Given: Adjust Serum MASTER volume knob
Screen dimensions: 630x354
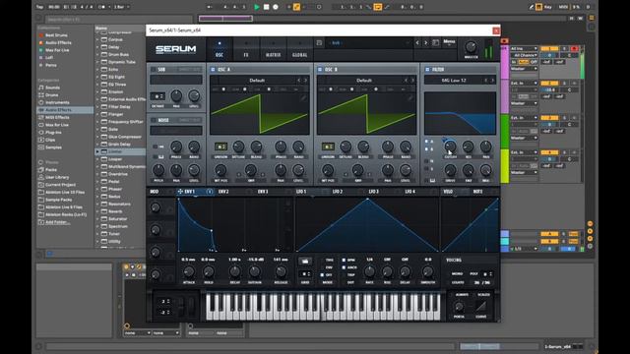Looking at the screenshot, I should 471,47.
